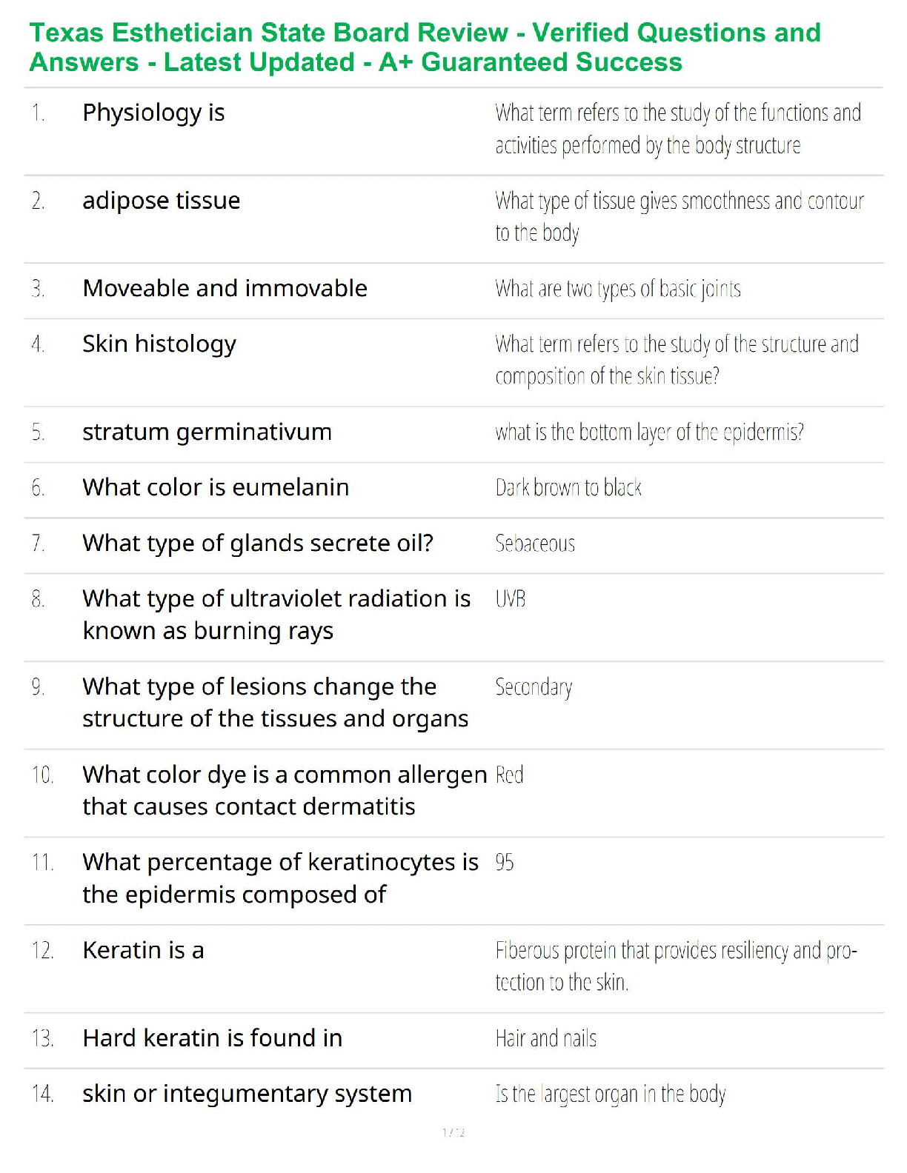
Task: Click the "UVB" answer text
Action: click(x=511, y=599)
